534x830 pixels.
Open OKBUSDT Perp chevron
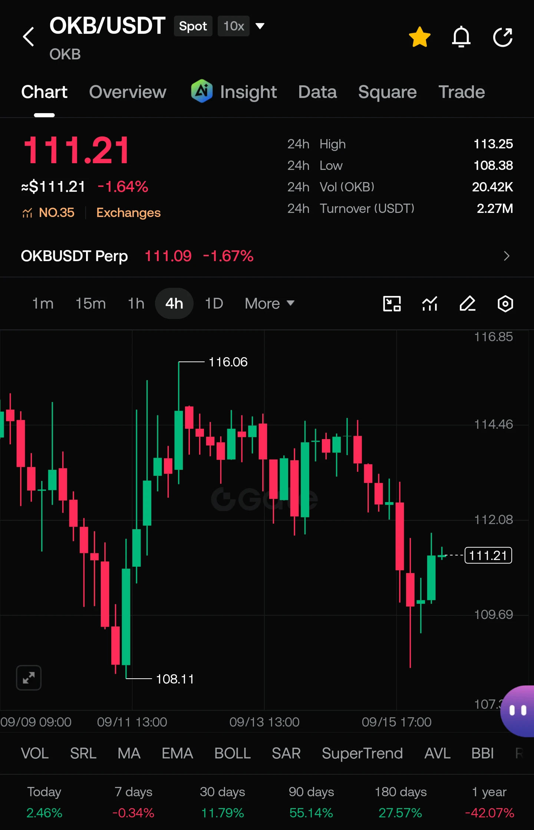click(x=507, y=256)
